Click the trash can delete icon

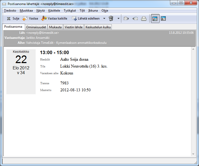(x=111, y=18)
